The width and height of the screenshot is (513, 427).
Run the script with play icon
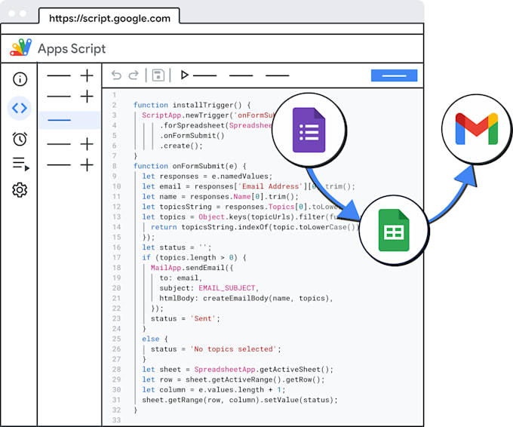point(185,75)
